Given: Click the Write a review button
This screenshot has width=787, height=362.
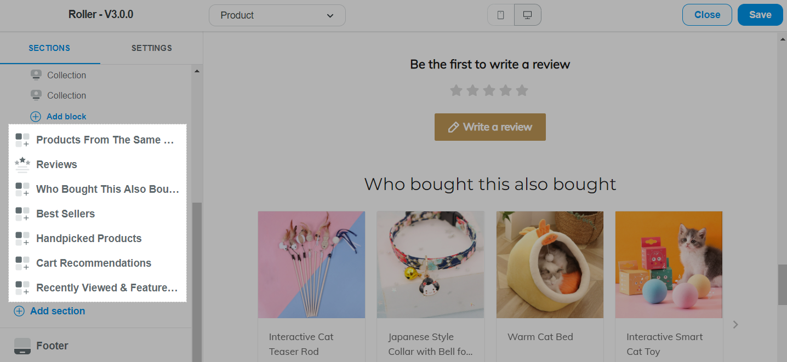Looking at the screenshot, I should click(x=490, y=127).
